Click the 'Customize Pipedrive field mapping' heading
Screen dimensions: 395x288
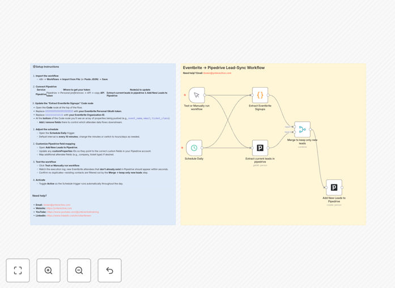[56, 144]
